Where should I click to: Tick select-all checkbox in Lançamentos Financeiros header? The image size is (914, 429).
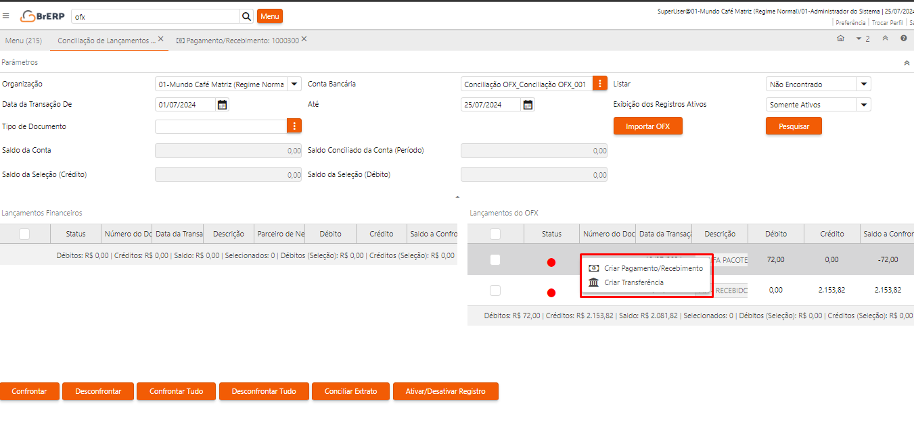coord(24,234)
